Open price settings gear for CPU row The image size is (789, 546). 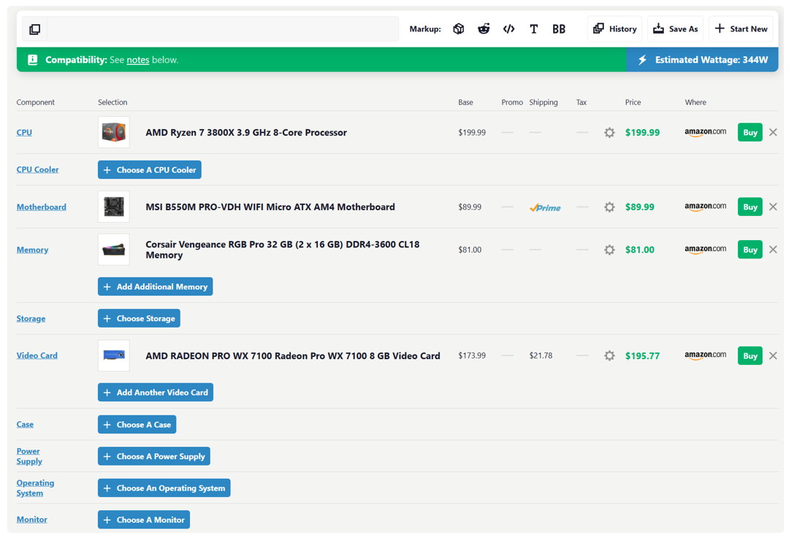tap(609, 133)
